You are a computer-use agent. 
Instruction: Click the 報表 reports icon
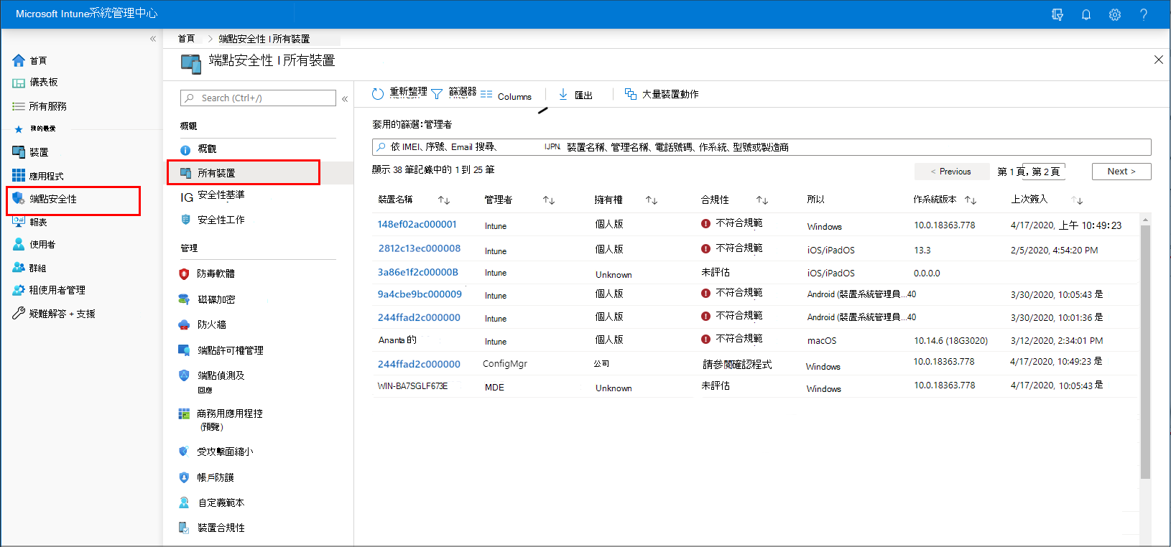(19, 222)
